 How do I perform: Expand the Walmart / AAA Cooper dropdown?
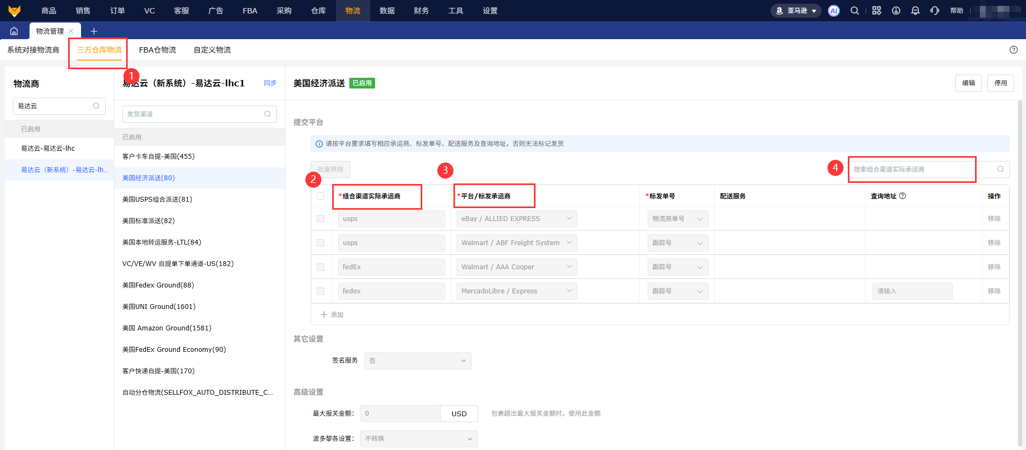coord(517,267)
